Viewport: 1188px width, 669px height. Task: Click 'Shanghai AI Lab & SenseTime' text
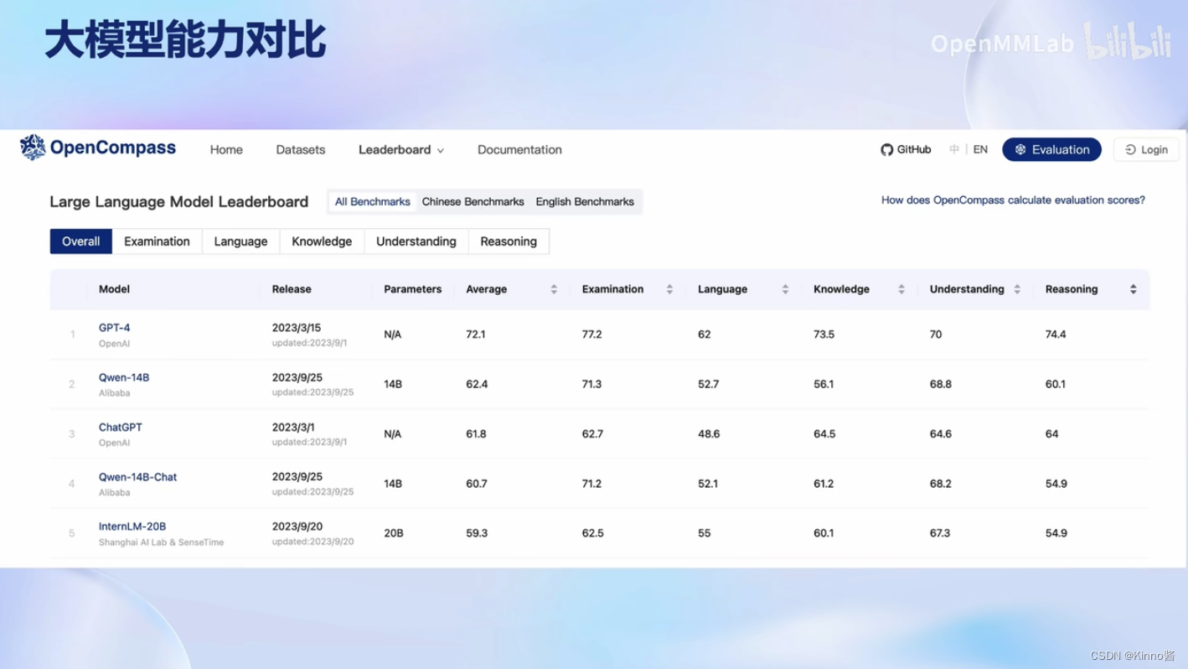(x=161, y=542)
